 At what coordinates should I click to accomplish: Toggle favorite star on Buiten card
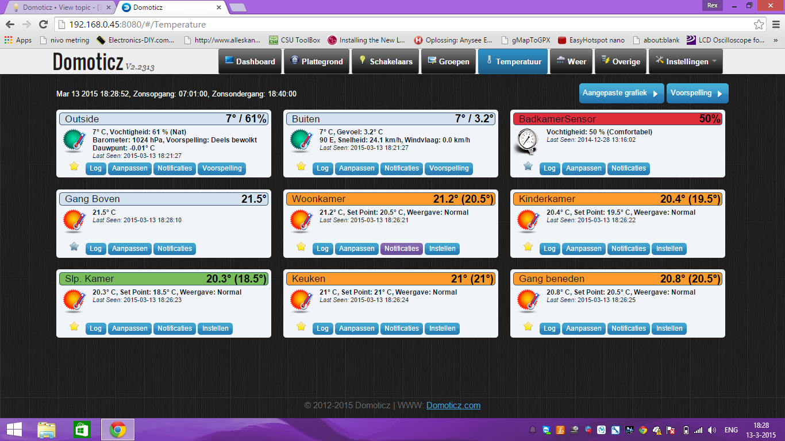pyautogui.click(x=301, y=167)
